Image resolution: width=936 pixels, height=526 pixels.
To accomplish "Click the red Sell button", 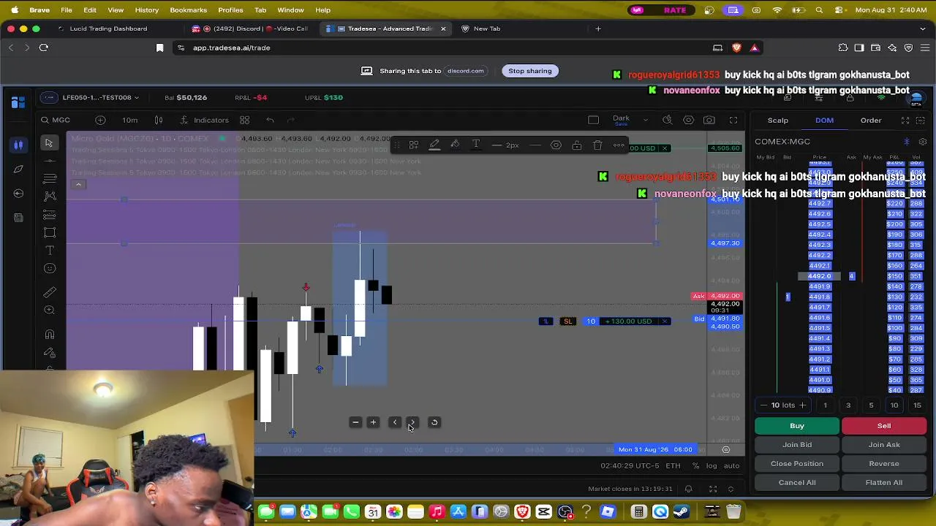I will pos(884,426).
